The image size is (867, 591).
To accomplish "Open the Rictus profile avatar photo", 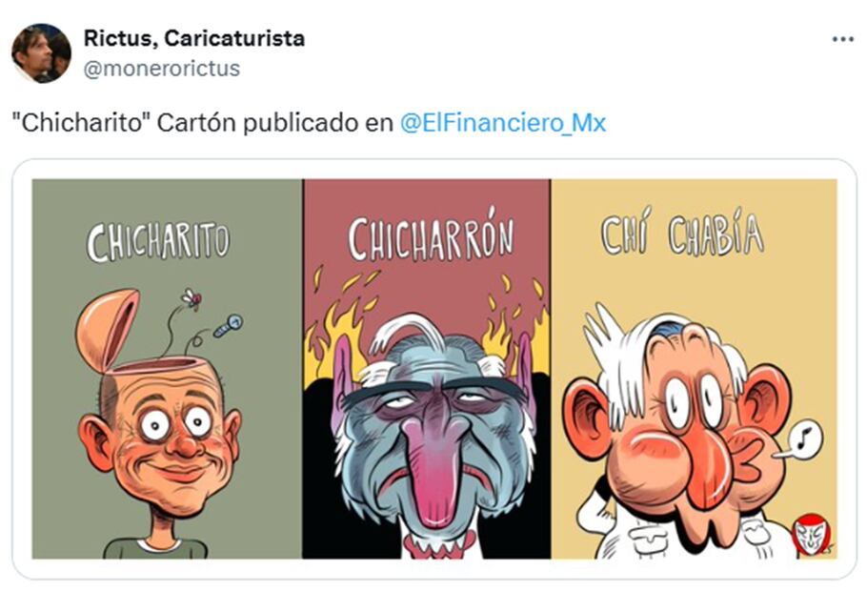I will [42, 53].
